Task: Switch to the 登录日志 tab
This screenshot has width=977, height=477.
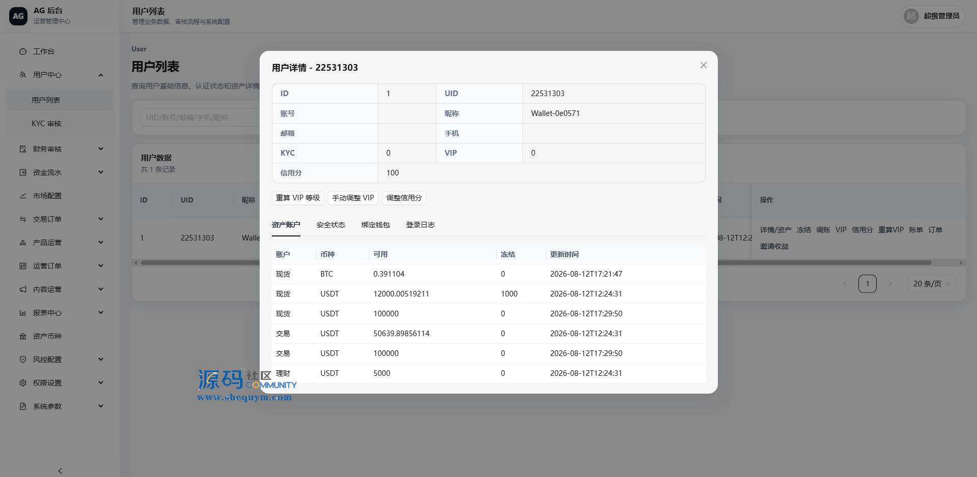Action: pyautogui.click(x=421, y=225)
